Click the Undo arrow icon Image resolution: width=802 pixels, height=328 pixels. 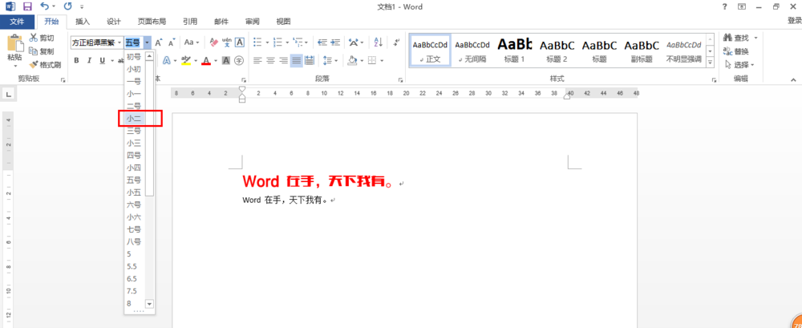(45, 6)
